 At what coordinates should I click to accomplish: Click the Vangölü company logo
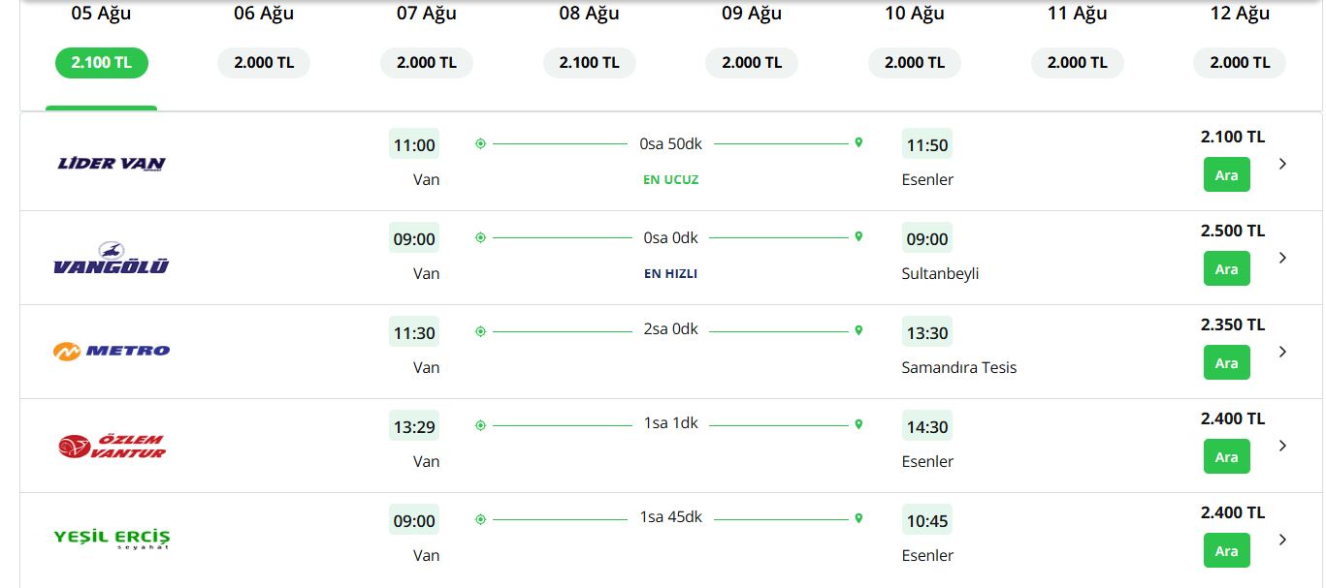(112, 258)
